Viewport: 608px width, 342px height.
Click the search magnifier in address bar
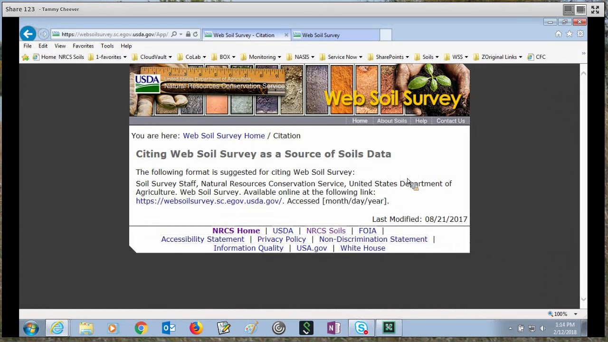click(x=174, y=34)
